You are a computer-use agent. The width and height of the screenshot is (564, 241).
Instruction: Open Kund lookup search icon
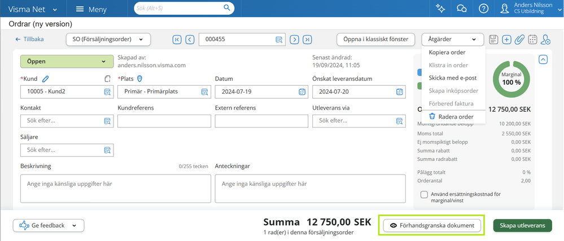click(107, 92)
